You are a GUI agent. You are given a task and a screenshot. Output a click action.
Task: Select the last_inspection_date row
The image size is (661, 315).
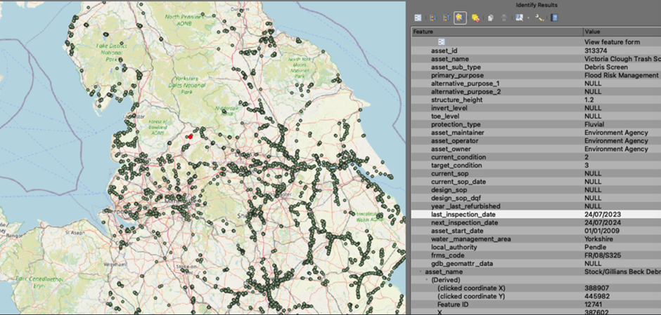(465, 214)
